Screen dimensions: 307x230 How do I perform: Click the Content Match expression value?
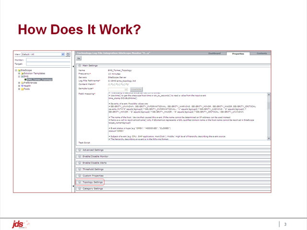click(118, 84)
